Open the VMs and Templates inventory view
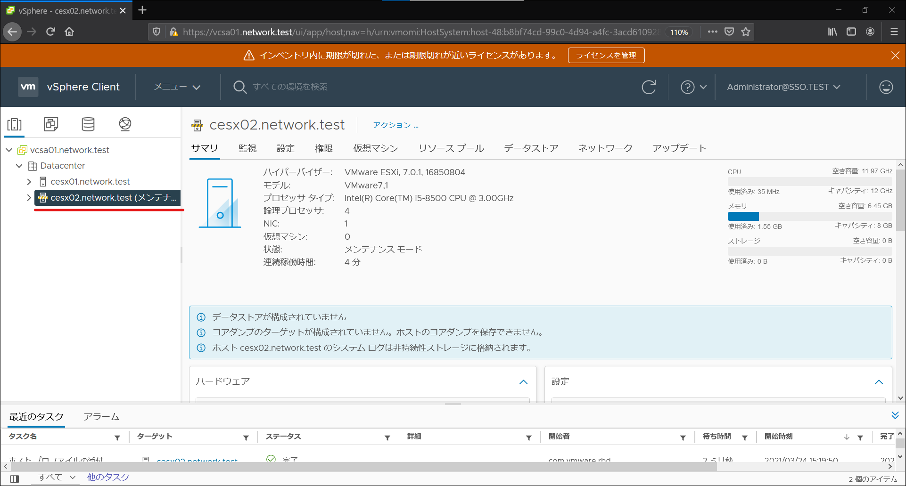906x486 pixels. [x=51, y=124]
